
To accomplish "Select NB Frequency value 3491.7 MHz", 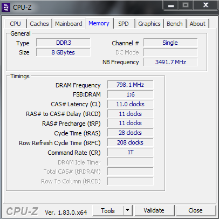I will pos(170,62).
